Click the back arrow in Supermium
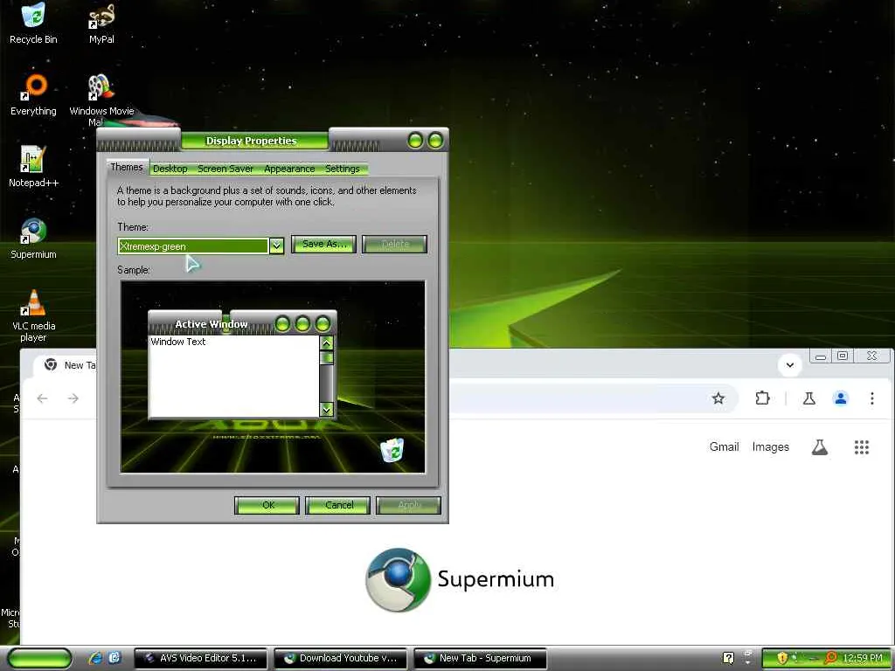 42,398
